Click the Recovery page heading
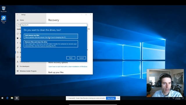Viewport: 186px width, 105px height. tap(53, 20)
